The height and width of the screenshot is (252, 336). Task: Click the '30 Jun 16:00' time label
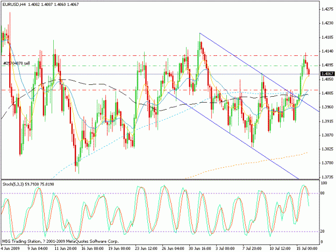[x=199, y=248]
